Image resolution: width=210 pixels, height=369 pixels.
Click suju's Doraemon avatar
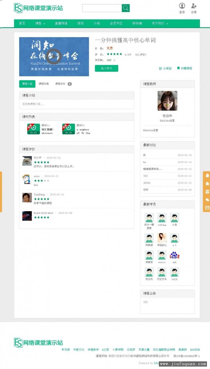[x=27, y=179]
